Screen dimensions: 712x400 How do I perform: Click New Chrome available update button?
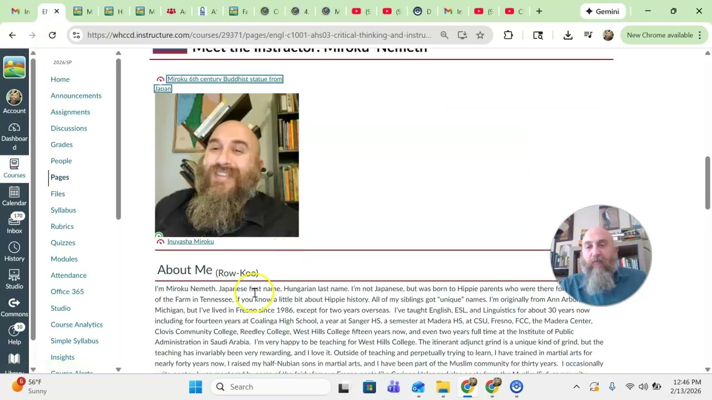665,35
